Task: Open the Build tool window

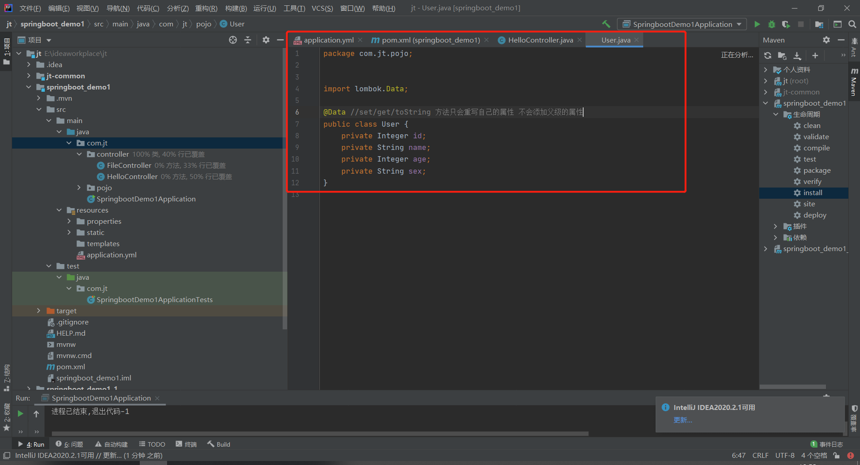Action: coord(219,444)
